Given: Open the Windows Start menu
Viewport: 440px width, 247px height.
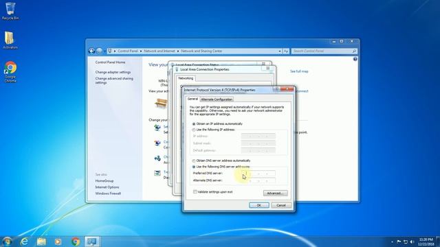Looking at the screenshot, I should [x=7, y=242].
